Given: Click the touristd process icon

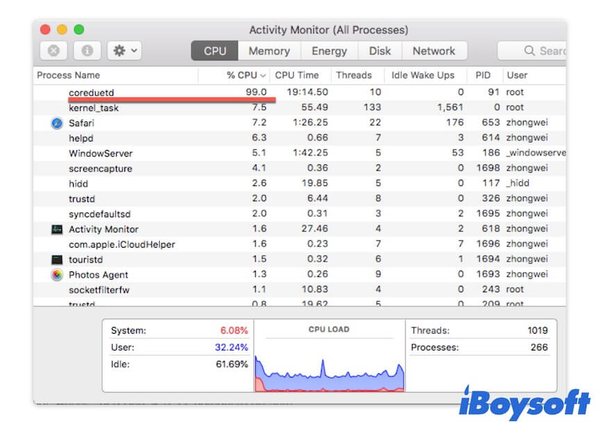Looking at the screenshot, I should tap(57, 260).
